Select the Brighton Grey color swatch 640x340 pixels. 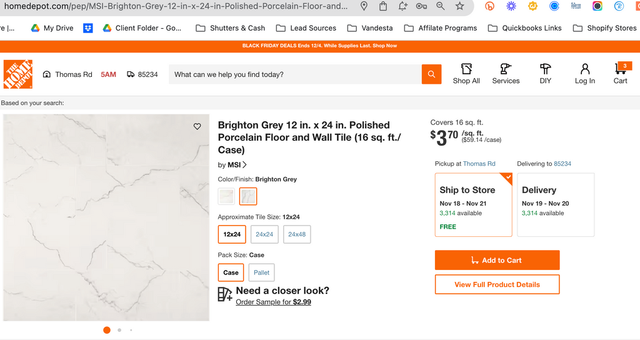click(x=248, y=196)
